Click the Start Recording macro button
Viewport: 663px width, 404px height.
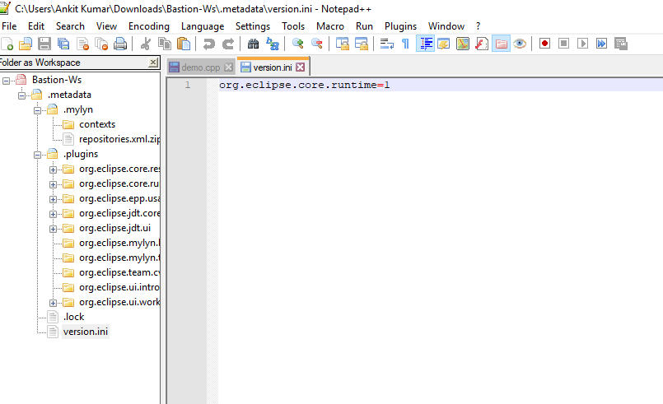(x=544, y=44)
